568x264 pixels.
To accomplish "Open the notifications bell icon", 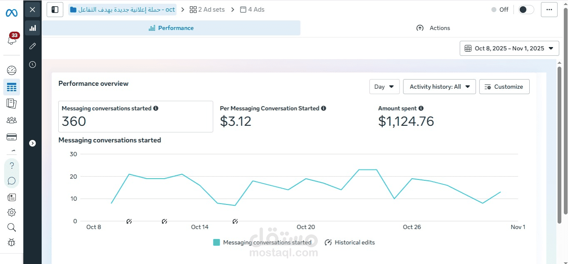I will [12, 40].
